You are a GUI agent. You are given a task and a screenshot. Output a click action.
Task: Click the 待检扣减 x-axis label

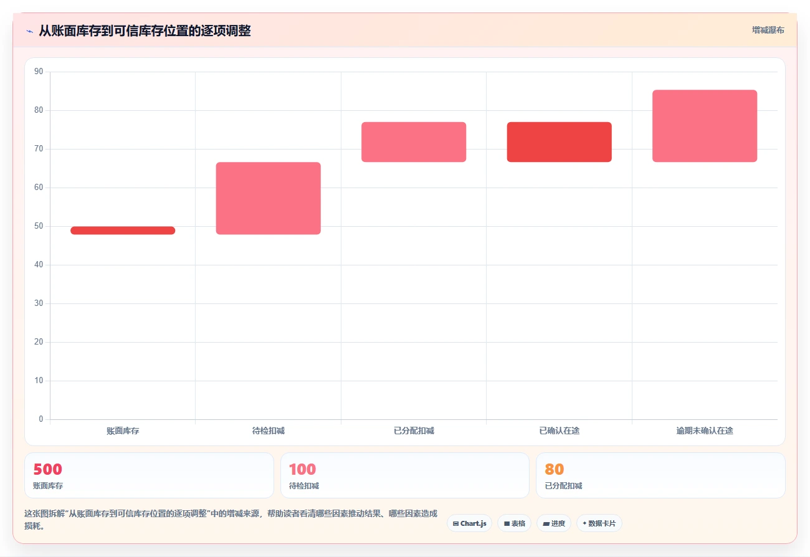(x=269, y=431)
